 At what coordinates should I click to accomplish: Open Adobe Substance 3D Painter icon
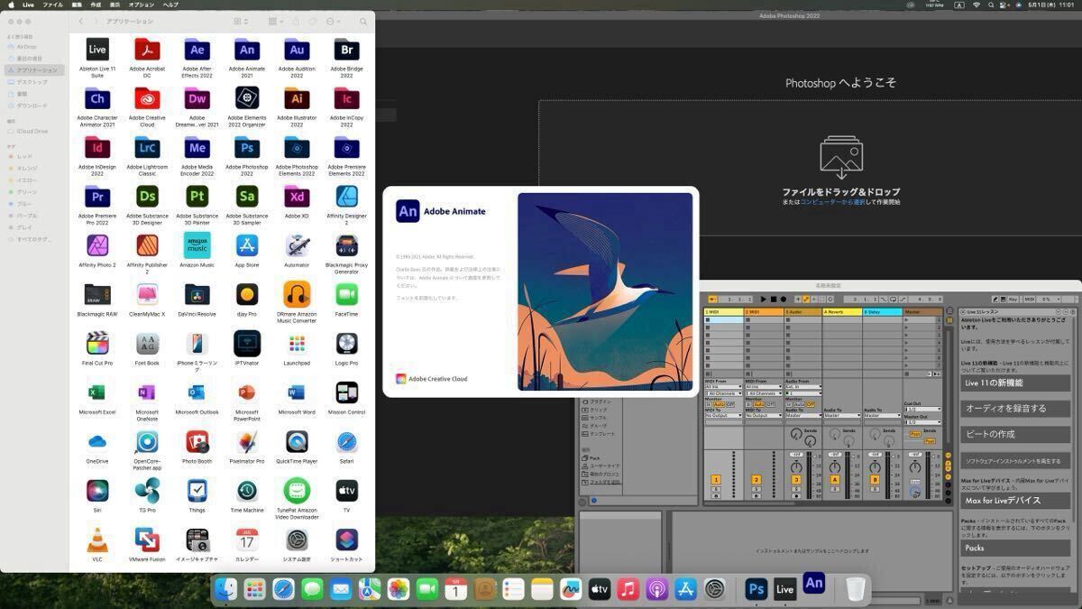[197, 196]
